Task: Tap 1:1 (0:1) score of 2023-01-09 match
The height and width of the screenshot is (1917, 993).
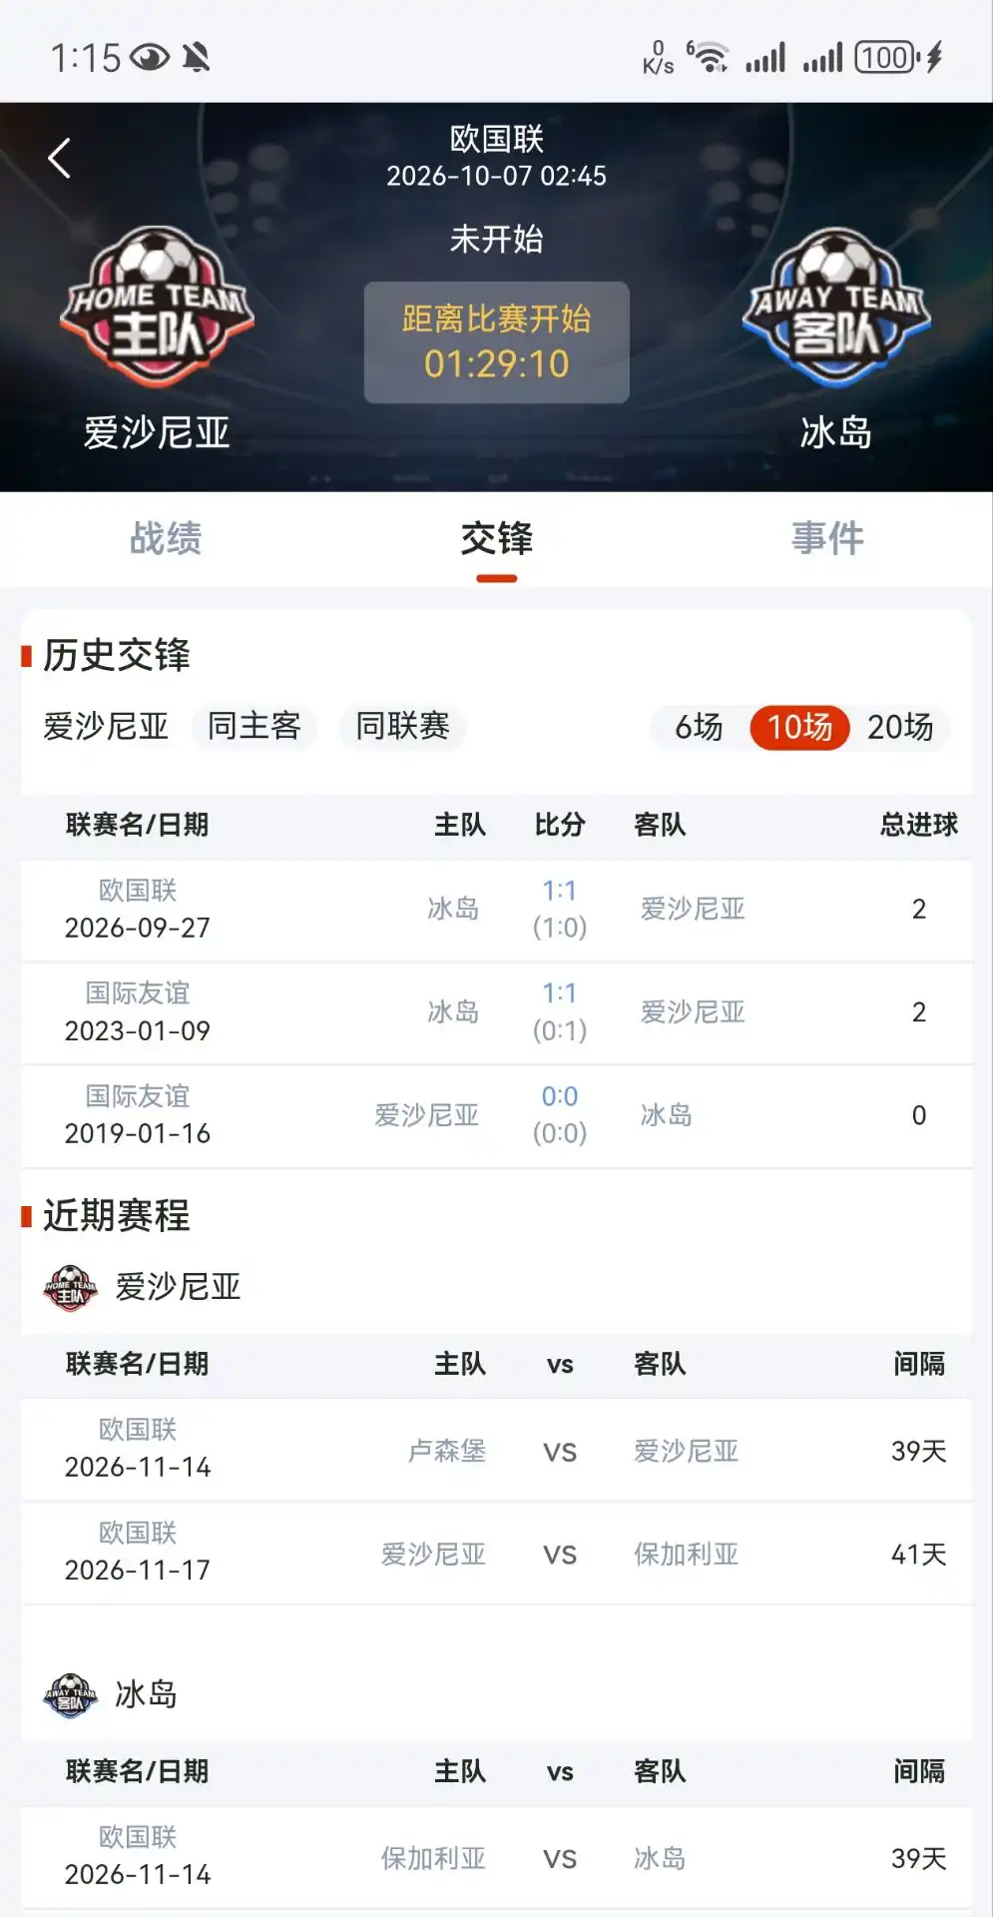Action: coord(560,1011)
